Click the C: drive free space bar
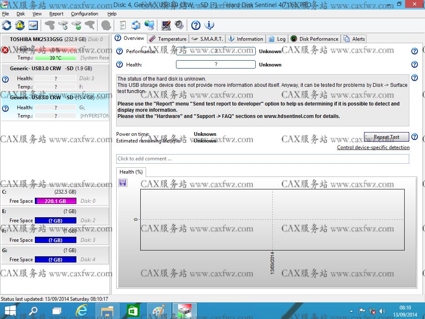Image resolution: width=425 pixels, height=319 pixels. pos(56,201)
